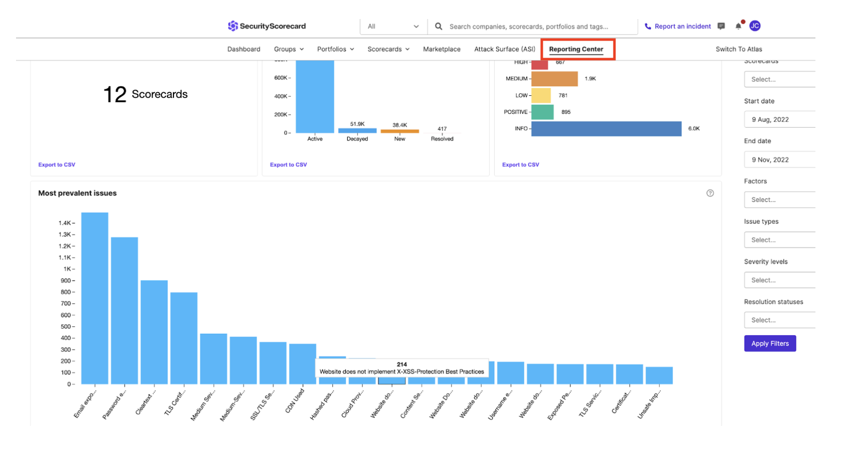Viewport: 846px width, 451px height.
Task: Open help via the question mark icon
Action: [710, 193]
